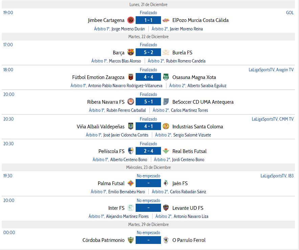The image size is (299, 250).
Task: Open the Viña Albali Valdepeñas team page
Action: 100,127
